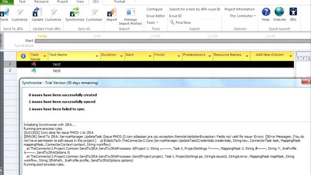Open Resource Names column dropdown arrow
This screenshot has height=175, width=311.
(247, 56)
